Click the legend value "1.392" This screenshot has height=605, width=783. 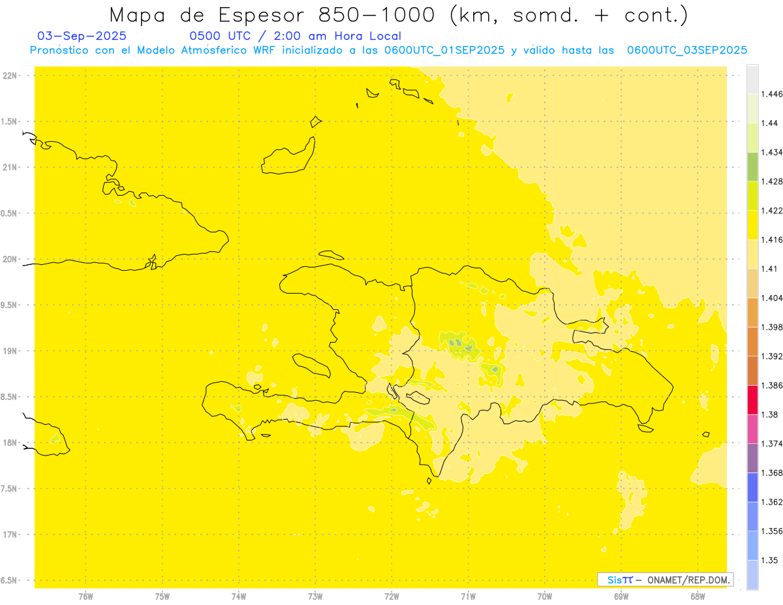[773, 356]
